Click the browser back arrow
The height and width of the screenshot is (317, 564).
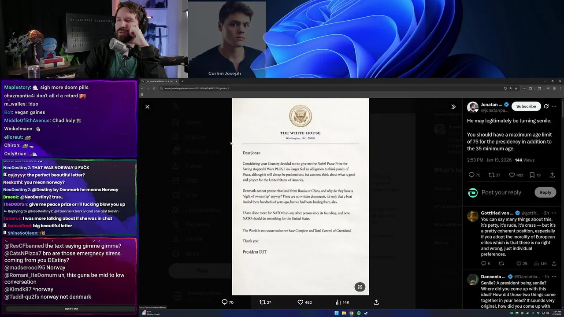pos(142,88)
